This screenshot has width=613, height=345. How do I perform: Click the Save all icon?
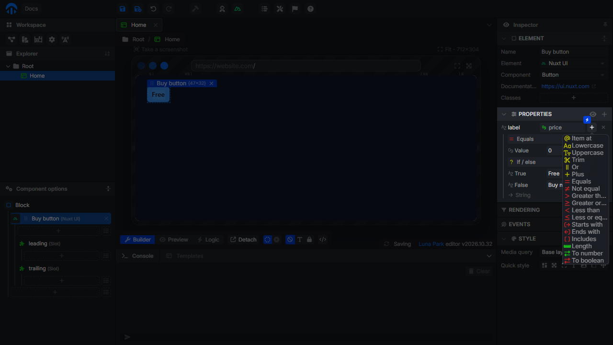138,9
